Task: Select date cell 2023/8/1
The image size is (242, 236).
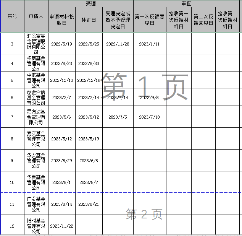Action: coord(62,182)
